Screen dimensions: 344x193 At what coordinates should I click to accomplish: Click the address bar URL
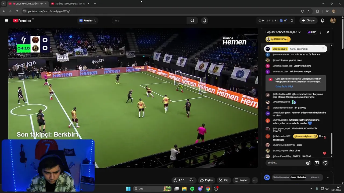pyautogui.click(x=49, y=11)
